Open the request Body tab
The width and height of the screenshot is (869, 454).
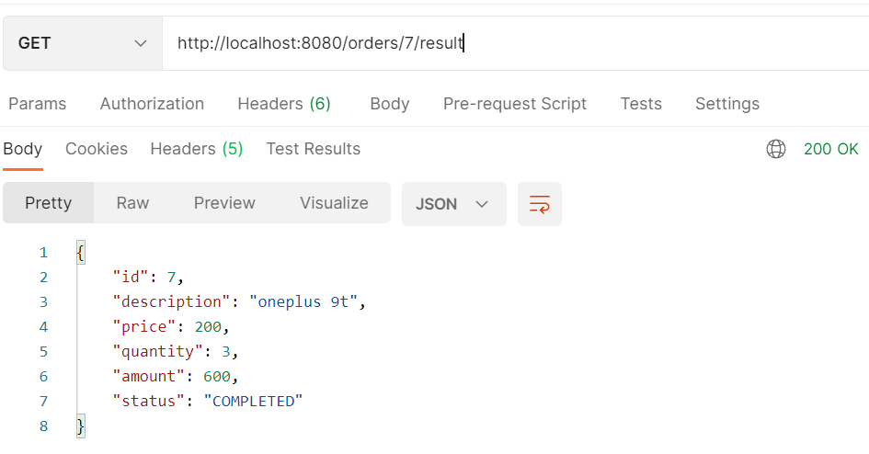click(390, 104)
